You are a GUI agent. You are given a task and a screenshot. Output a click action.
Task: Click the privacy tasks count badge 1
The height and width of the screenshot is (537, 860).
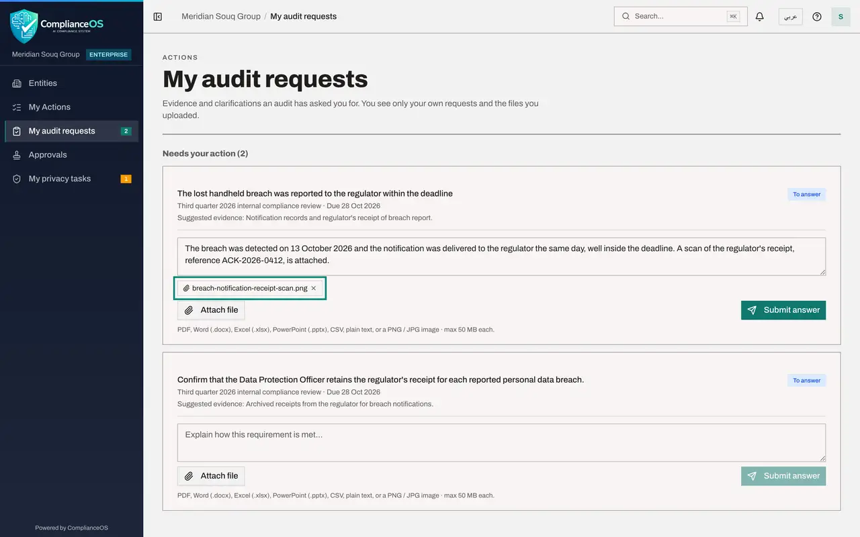126,179
